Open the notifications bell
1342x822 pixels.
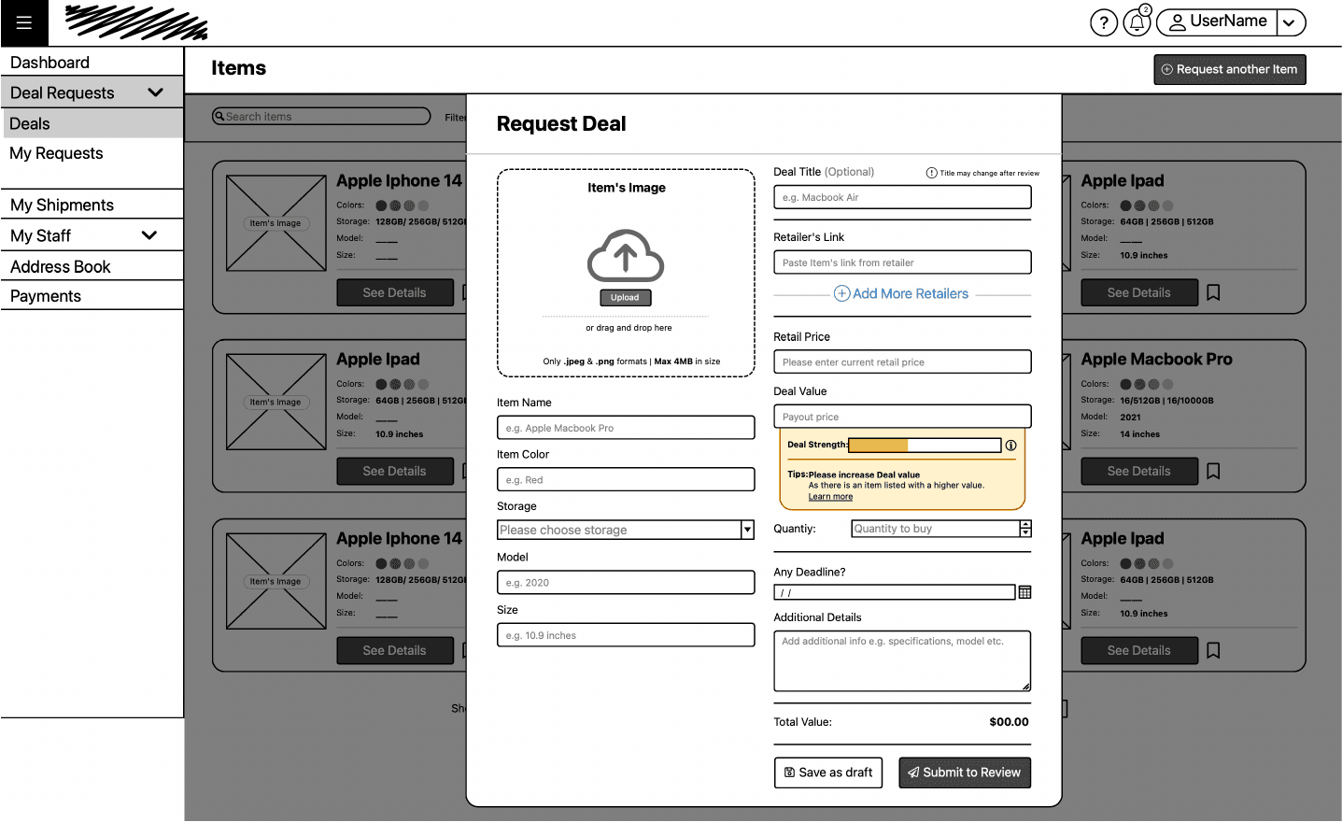tap(1137, 22)
